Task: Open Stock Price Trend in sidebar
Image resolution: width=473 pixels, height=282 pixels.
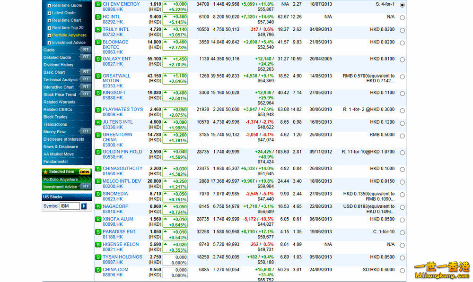Action: (60, 94)
